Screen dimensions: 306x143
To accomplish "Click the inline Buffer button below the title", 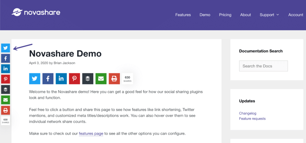I will [x=88, y=79].
